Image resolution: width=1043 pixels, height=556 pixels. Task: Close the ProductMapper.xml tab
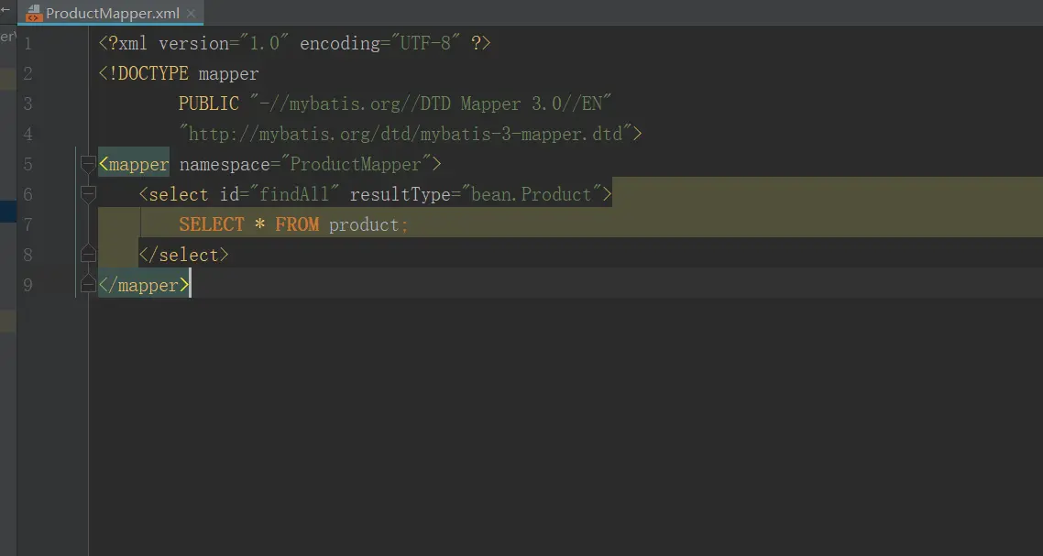coord(191,14)
